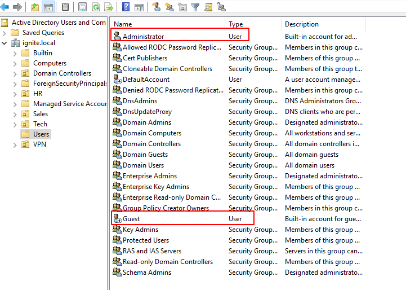This screenshot has height=290, width=406.
Task: Sort by the Description column header
Action: click(x=323, y=24)
